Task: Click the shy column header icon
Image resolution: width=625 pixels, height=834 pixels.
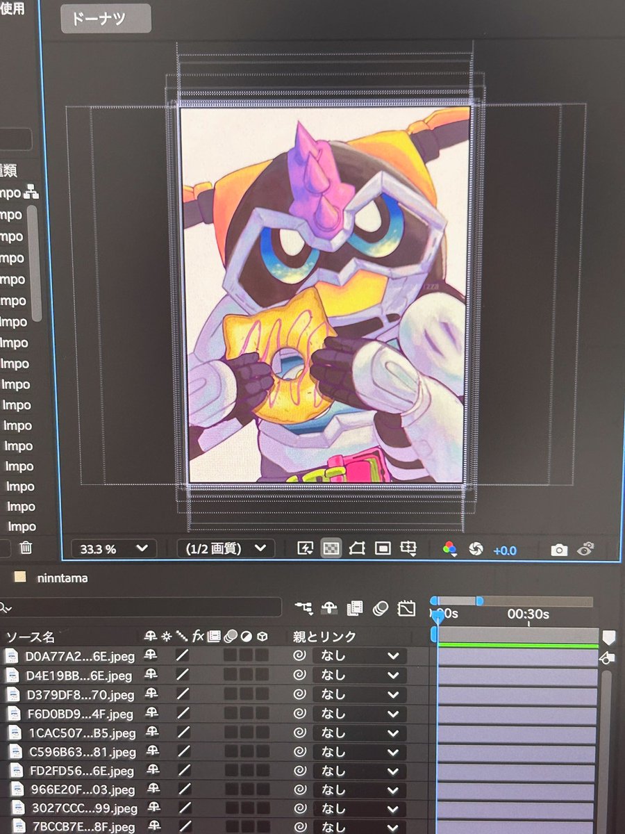Action: 150,635
